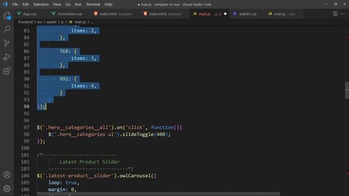Click the assets breadcrumb
This screenshot has height=196, width=349.
tap(51, 22)
